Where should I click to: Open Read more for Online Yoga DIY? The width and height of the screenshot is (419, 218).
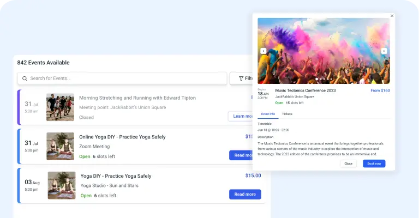pos(241,155)
